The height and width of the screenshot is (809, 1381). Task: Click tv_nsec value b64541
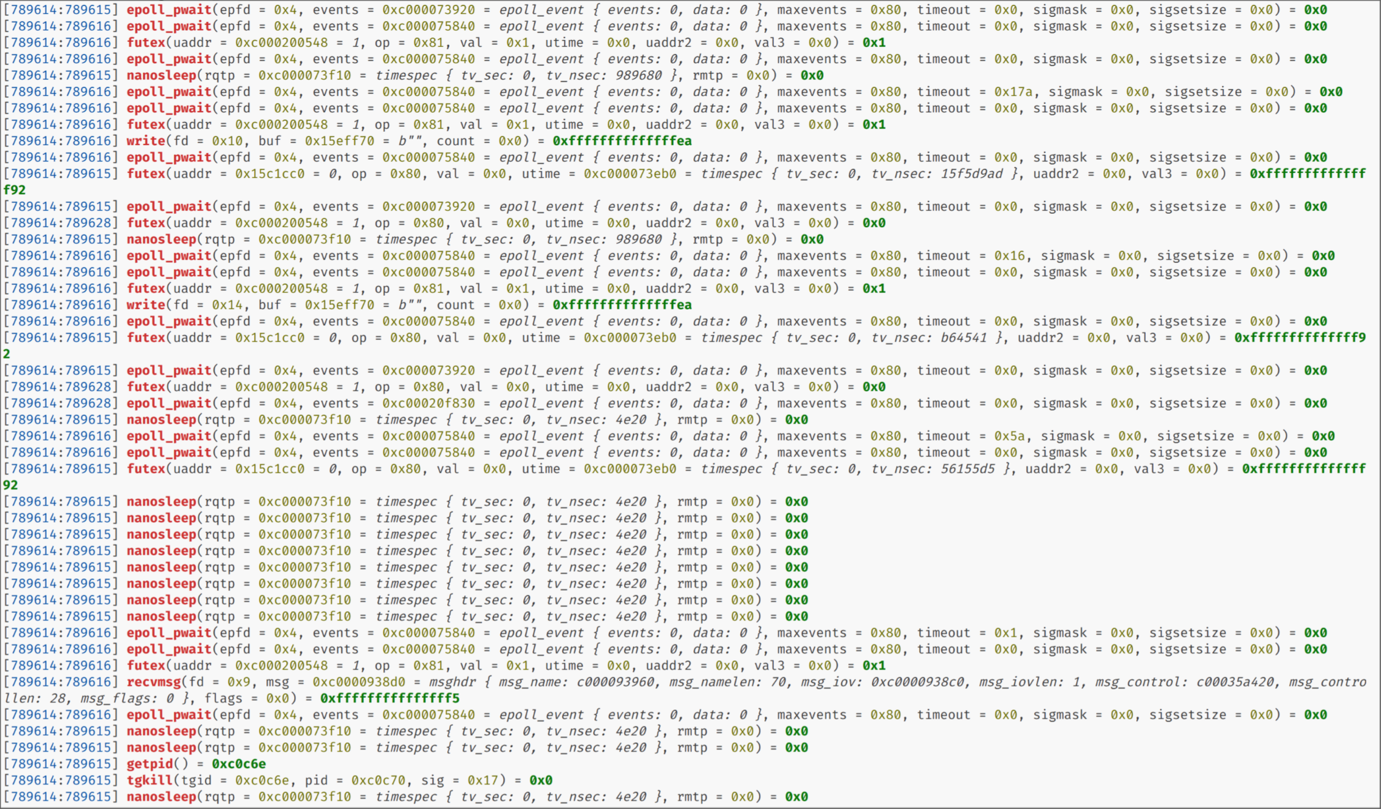pyautogui.click(x=964, y=338)
